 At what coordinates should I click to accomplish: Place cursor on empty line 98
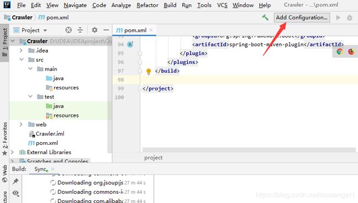click(249, 80)
